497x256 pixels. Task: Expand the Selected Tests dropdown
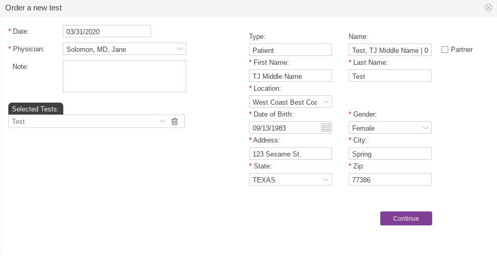162,121
